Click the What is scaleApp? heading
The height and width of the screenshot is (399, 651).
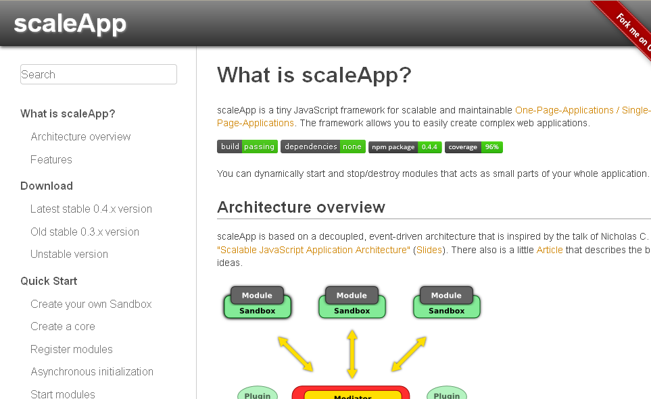pos(314,75)
